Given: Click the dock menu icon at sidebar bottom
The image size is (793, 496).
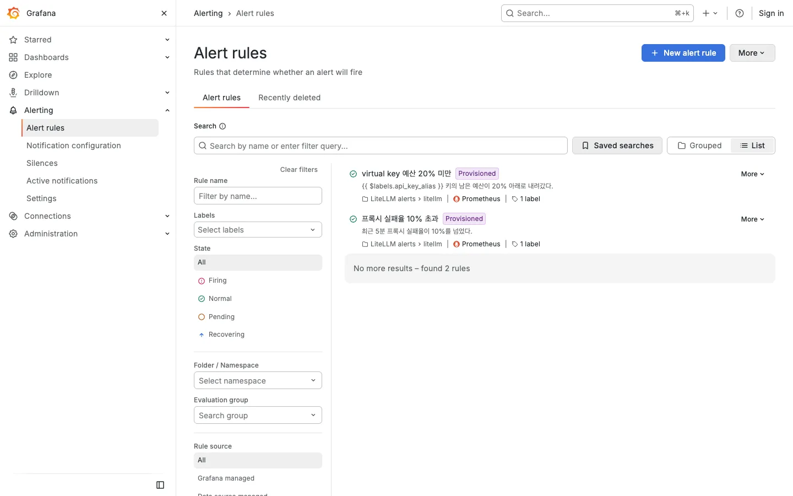Looking at the screenshot, I should (160, 485).
